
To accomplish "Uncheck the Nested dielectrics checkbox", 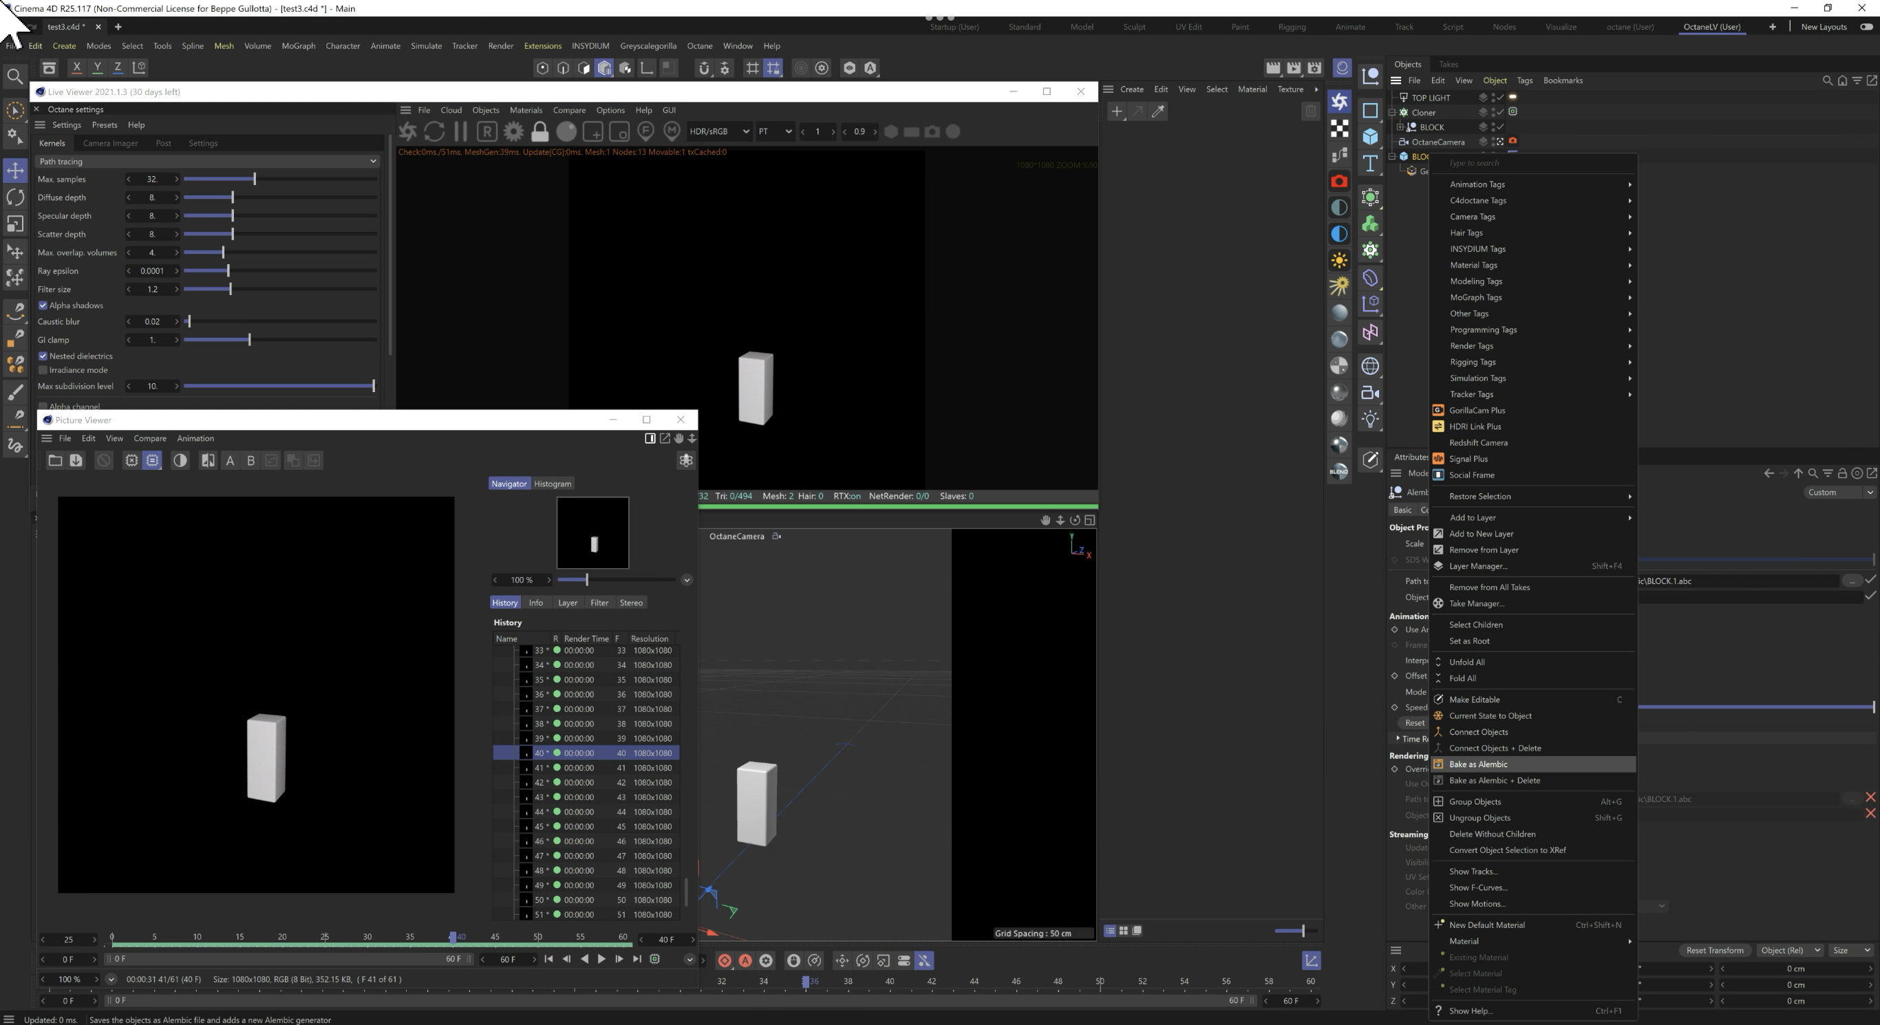I will click(x=43, y=356).
